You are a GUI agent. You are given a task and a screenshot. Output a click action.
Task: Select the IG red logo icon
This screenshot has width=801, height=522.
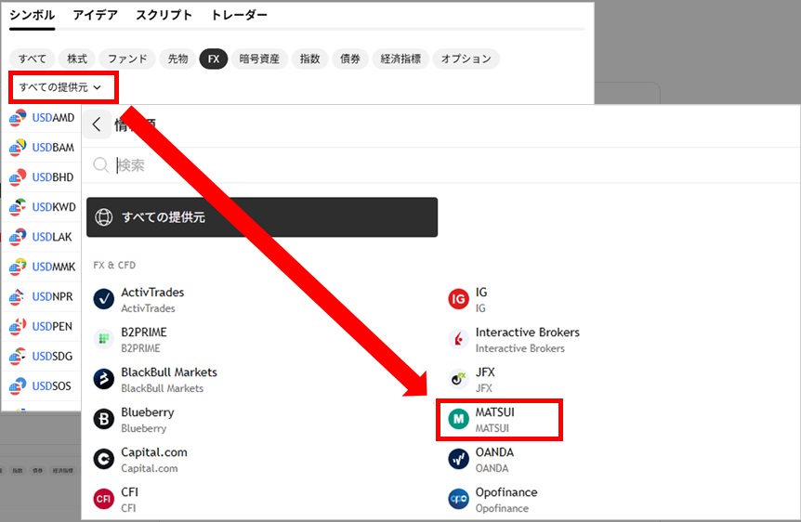point(458,299)
